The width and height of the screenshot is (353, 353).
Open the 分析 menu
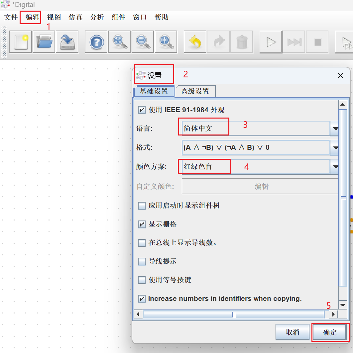tap(97, 17)
